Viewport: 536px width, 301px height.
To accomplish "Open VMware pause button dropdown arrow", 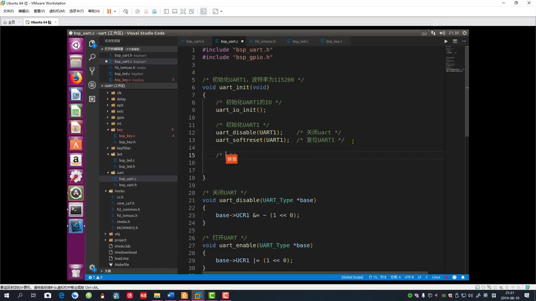I will point(115,11).
